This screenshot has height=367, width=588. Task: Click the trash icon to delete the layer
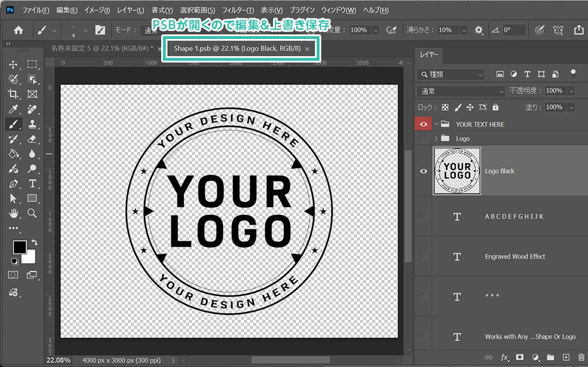[582, 357]
